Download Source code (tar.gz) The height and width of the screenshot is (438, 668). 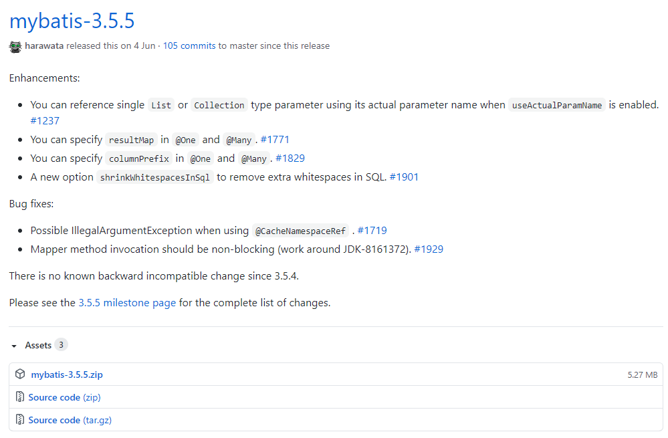coord(70,420)
